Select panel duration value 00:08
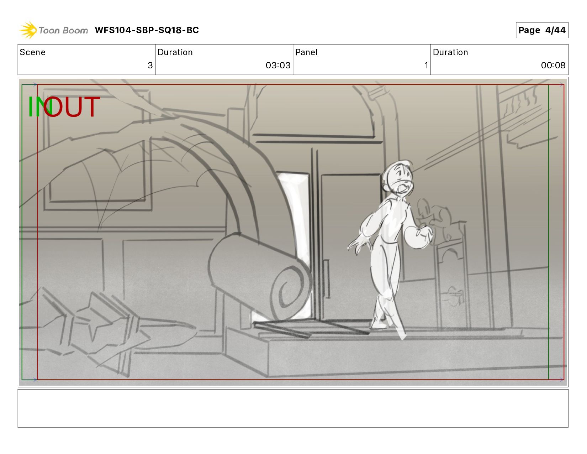 point(553,66)
